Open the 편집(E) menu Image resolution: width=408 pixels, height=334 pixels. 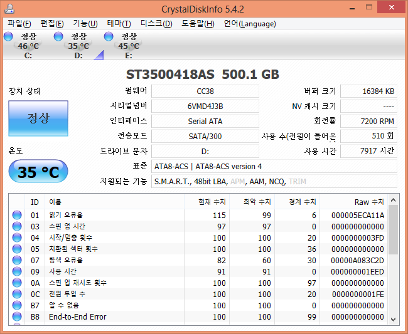point(52,24)
